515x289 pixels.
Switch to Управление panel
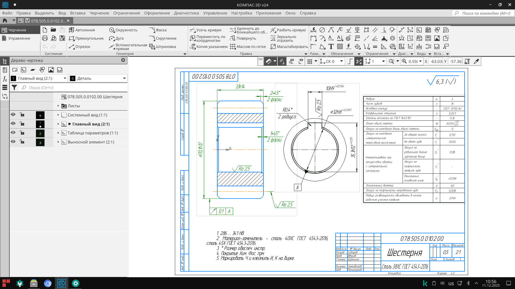[19, 38]
